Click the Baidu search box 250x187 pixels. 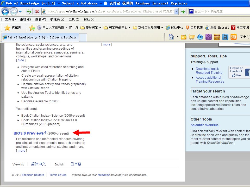222,11
